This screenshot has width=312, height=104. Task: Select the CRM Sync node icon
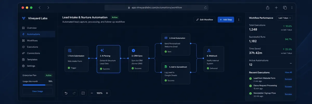click(133, 50)
